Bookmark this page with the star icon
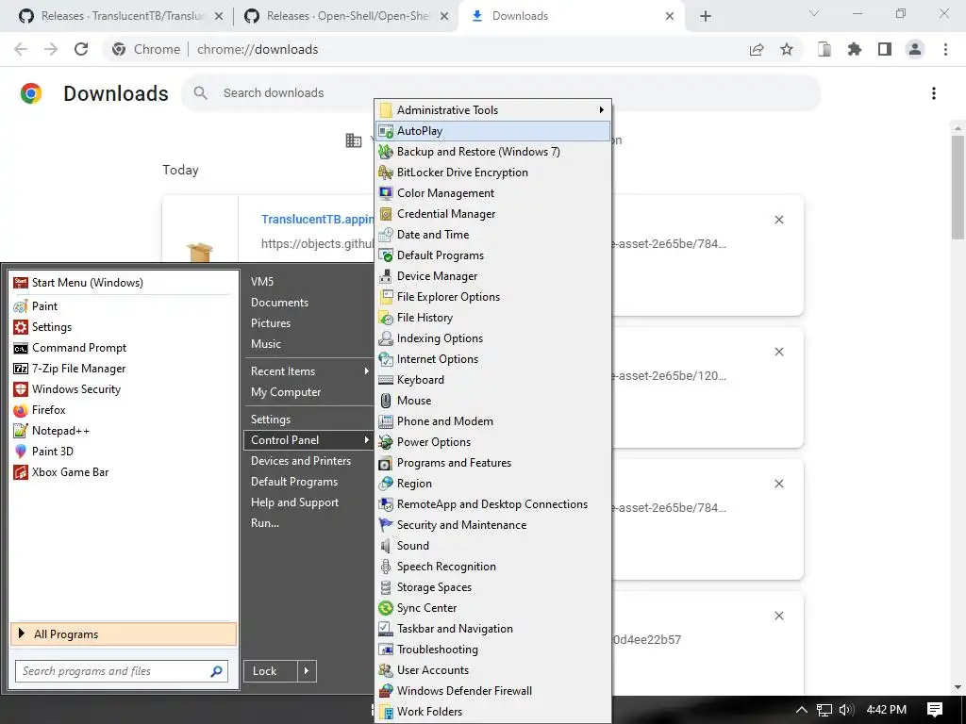This screenshot has height=724, width=966. [x=787, y=49]
